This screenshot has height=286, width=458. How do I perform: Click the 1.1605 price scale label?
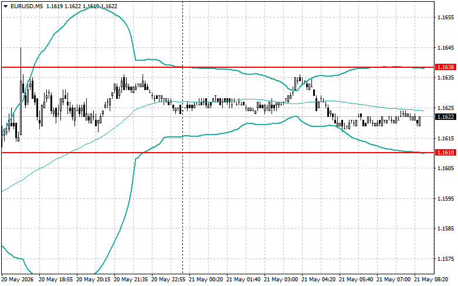tap(446, 168)
